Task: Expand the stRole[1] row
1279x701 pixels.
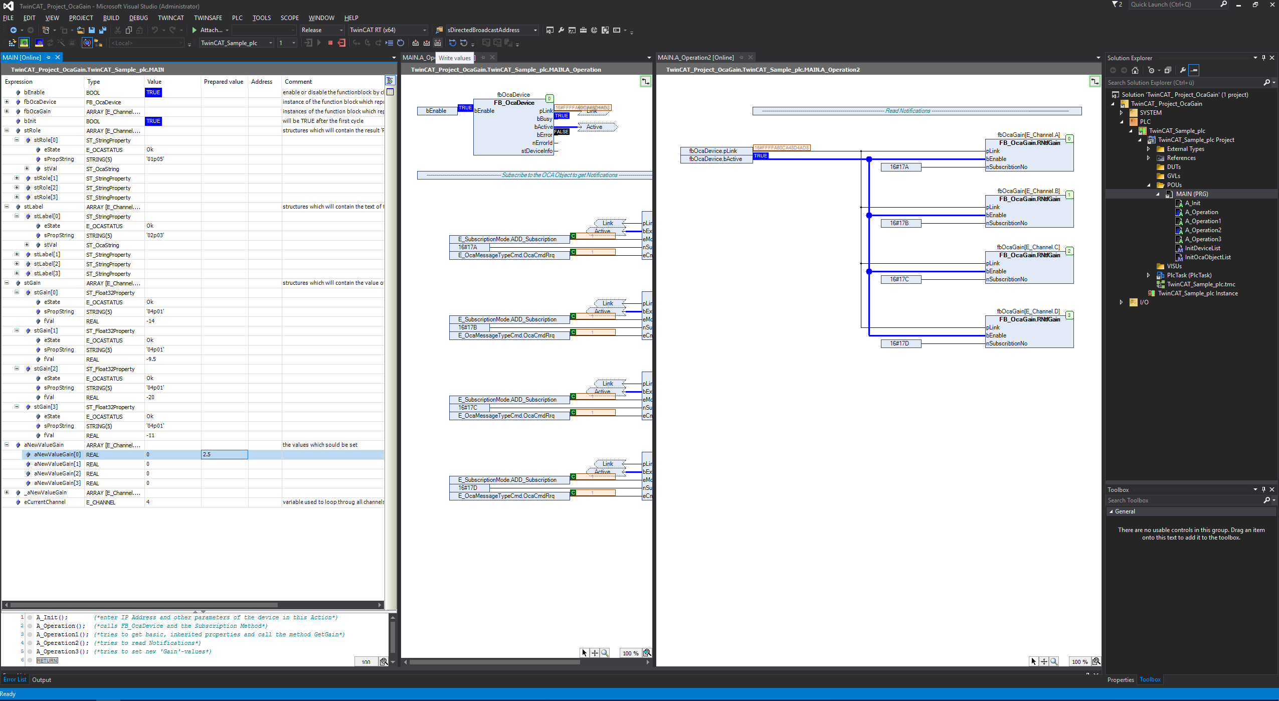Action: coord(17,178)
